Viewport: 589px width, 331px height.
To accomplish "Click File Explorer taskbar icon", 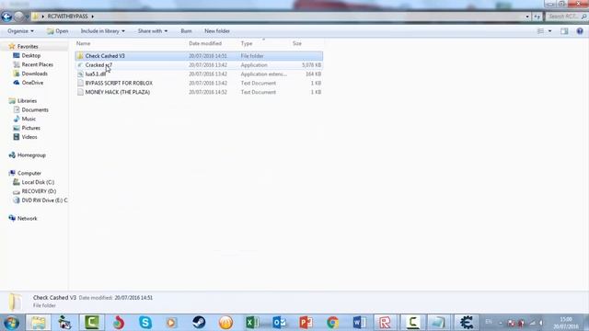I will (x=38, y=323).
